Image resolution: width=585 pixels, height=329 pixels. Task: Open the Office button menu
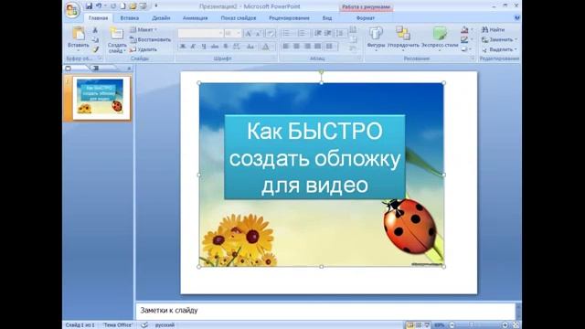click(x=71, y=9)
